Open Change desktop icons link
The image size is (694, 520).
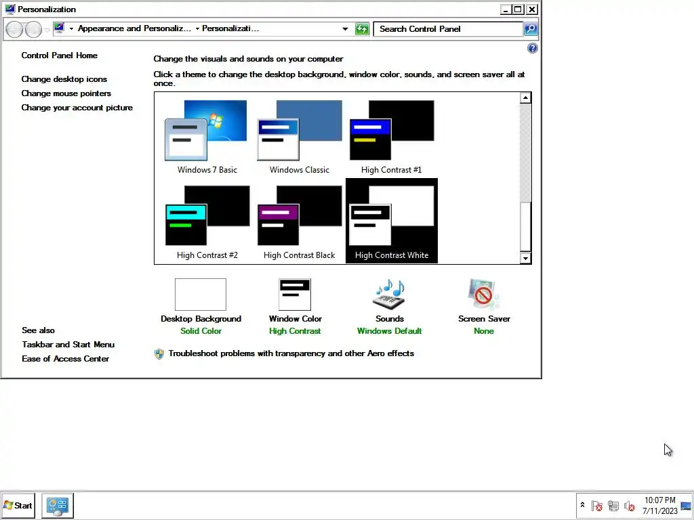coord(64,79)
